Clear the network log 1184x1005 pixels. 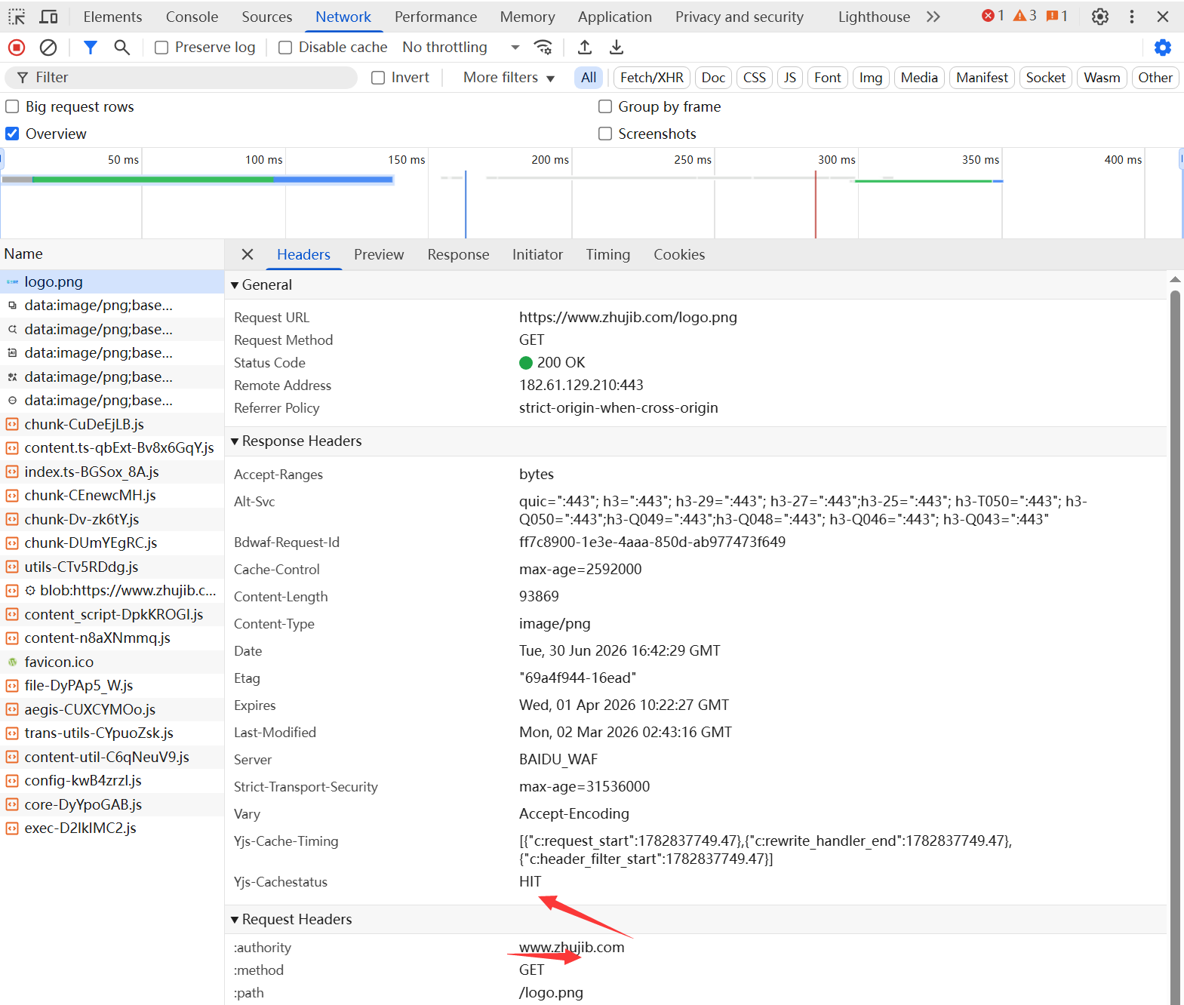[48, 48]
